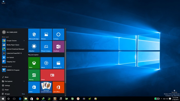Launch the Cortana tile
The height and width of the screenshot is (101, 180).
(x=58, y=34)
